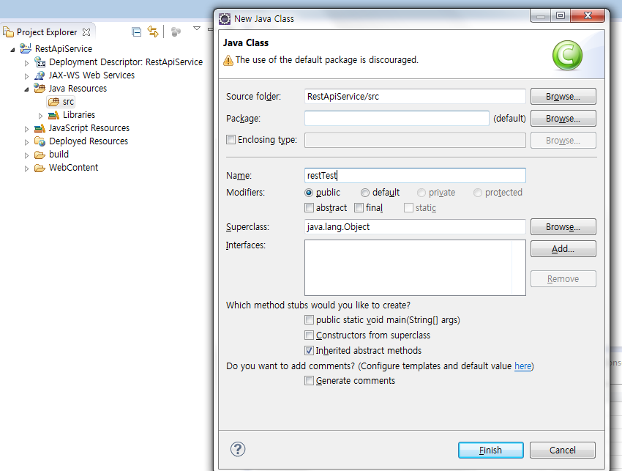Click the help question mark icon

click(x=238, y=449)
